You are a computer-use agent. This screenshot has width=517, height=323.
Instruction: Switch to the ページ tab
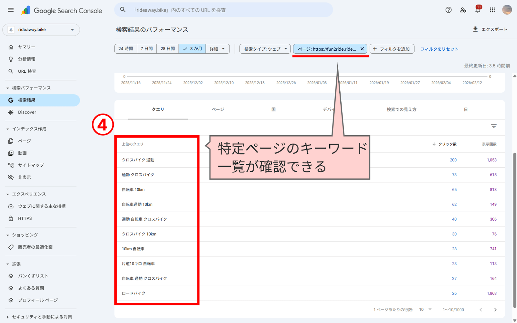(218, 109)
